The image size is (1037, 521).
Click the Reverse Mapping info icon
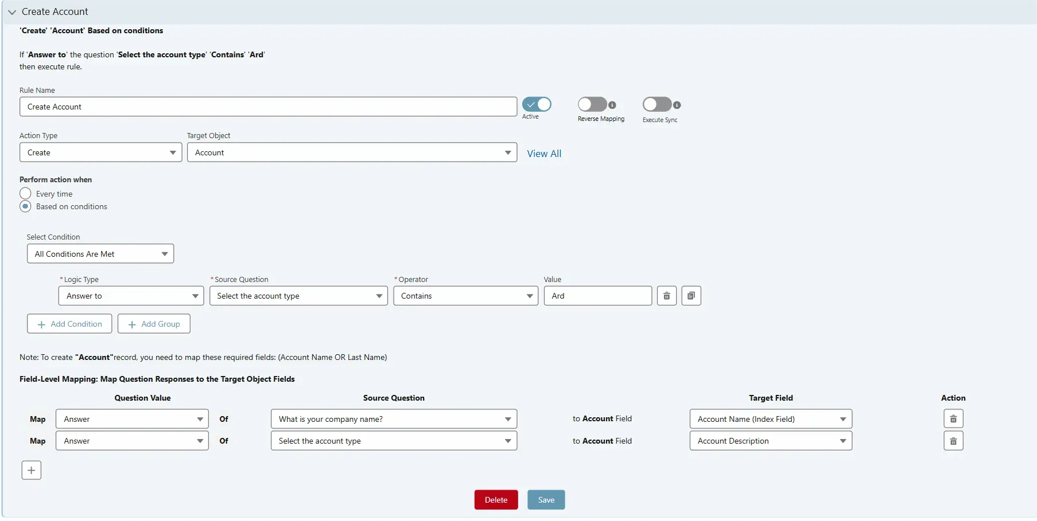click(613, 104)
